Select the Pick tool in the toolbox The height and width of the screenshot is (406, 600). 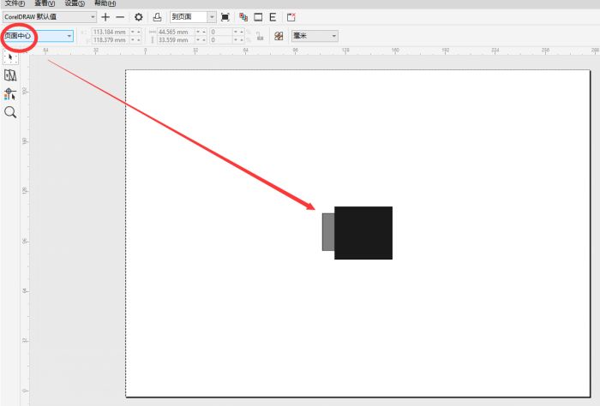click(10, 57)
